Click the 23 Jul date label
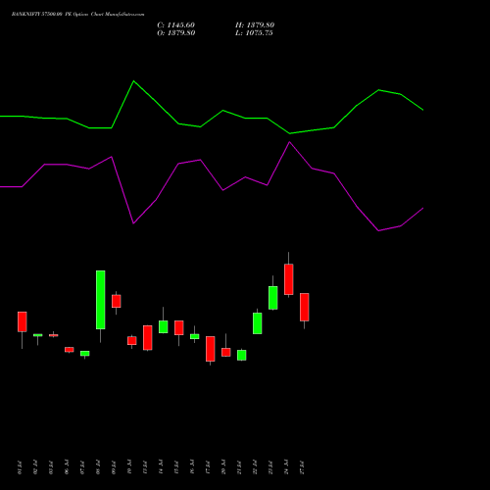This screenshot has height=490, width=490. click(x=270, y=467)
